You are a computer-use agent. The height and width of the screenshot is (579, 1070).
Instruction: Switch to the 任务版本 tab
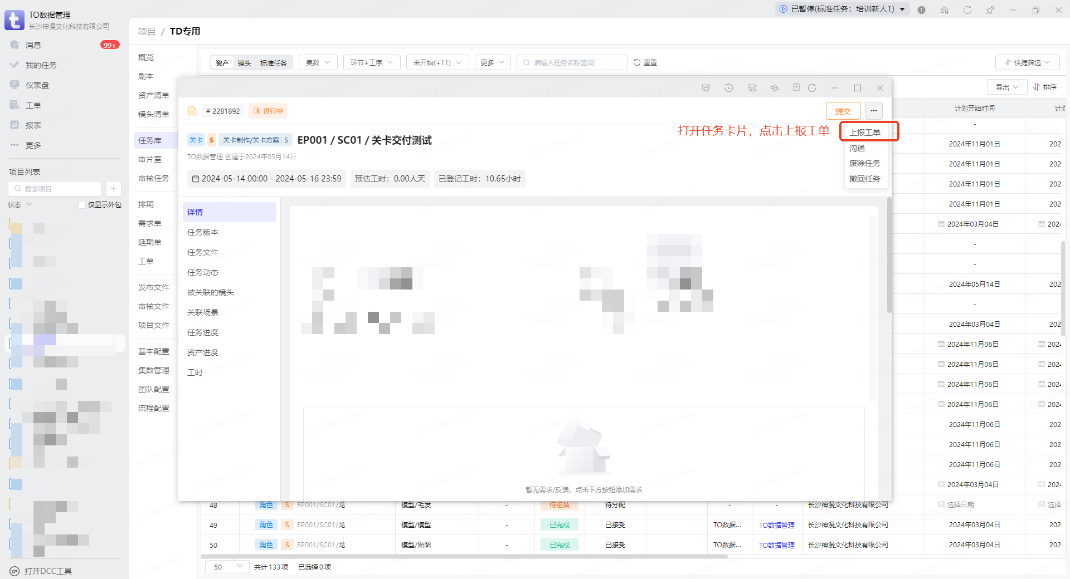(229, 232)
